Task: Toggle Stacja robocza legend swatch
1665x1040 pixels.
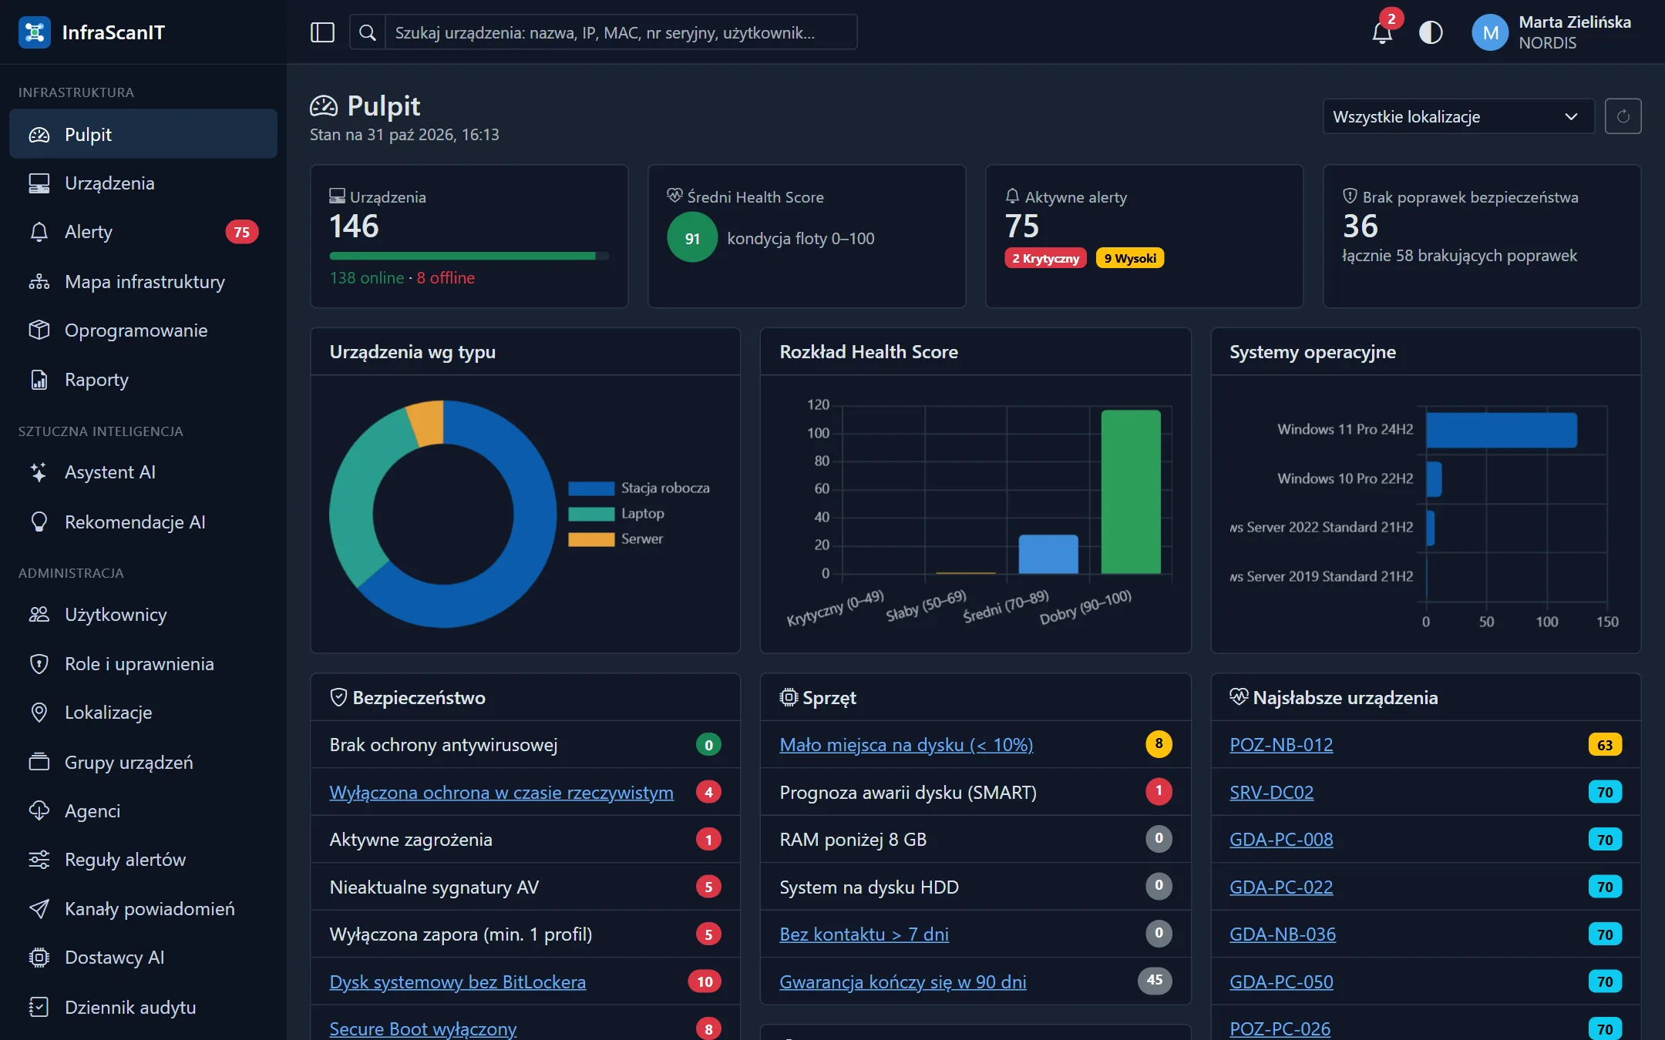Action: tap(591, 488)
